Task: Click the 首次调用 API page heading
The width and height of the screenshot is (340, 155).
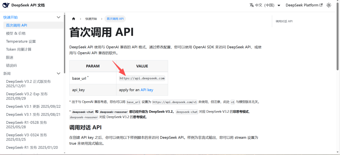Action: pyautogui.click(x=101, y=32)
